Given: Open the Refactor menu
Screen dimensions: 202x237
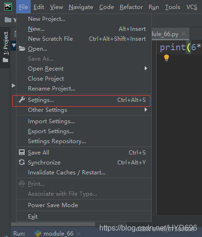Looking at the screenshot, I should (131, 7).
